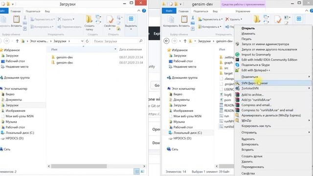
Task: Collapse the ribbon in Загрузки window
Action: point(139,11)
